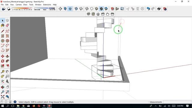
Task: Open the Camera menu
Action: pyautogui.click(x=19, y=5)
